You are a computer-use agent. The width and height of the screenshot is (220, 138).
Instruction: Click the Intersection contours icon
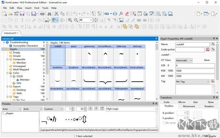131,27
